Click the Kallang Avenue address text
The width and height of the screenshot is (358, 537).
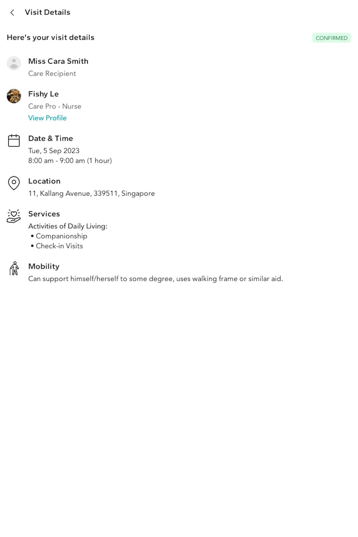[x=91, y=193]
